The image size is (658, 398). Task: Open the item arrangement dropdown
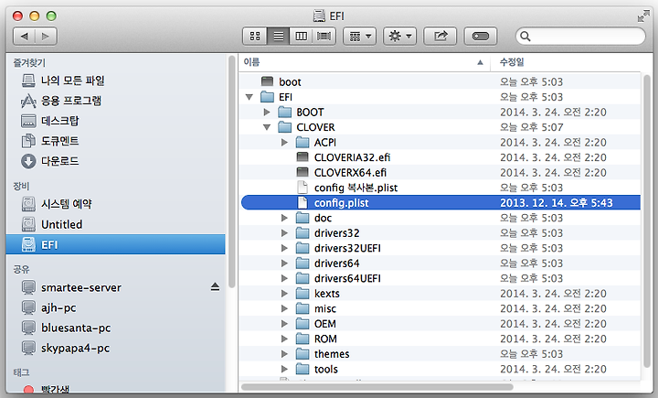(360, 37)
